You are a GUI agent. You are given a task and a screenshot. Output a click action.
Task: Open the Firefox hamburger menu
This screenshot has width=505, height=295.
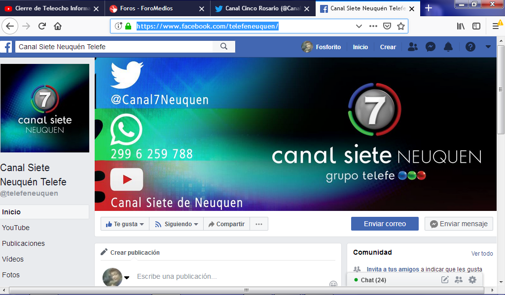pyautogui.click(x=496, y=27)
